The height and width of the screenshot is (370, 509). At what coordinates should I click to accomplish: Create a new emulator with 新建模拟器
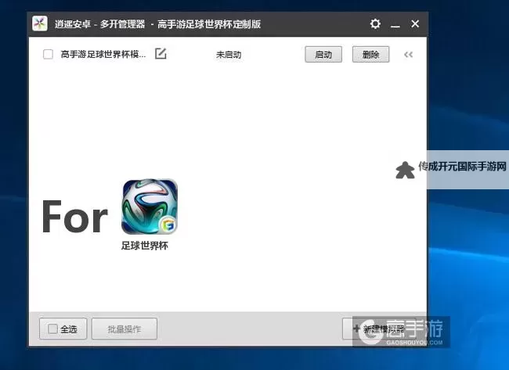pyautogui.click(x=379, y=329)
